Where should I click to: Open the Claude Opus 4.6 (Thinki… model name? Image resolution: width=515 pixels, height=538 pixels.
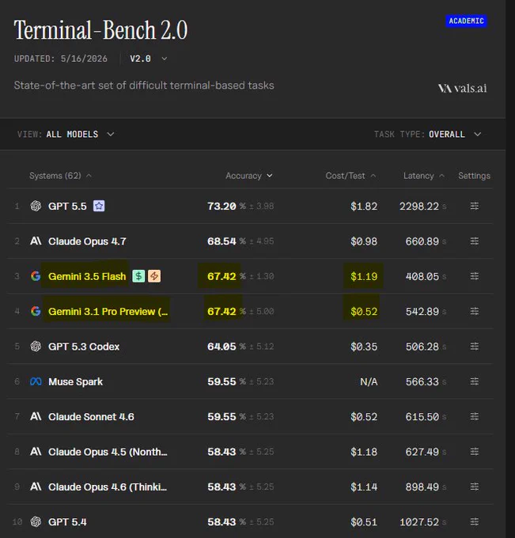pos(108,487)
